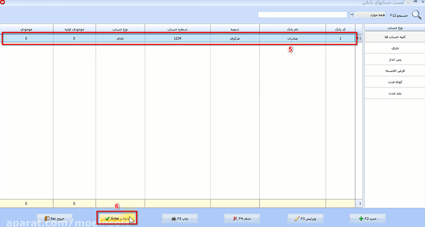
Task: Select کوتاه مدت account type filter
Action: (x=395, y=82)
